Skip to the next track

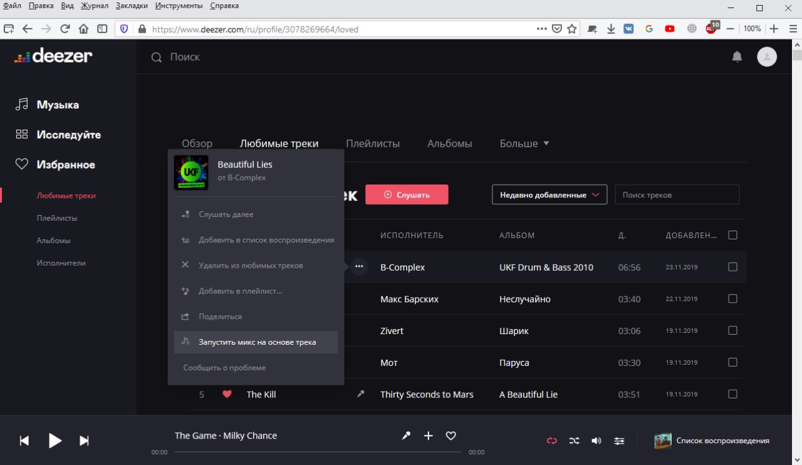(x=84, y=441)
